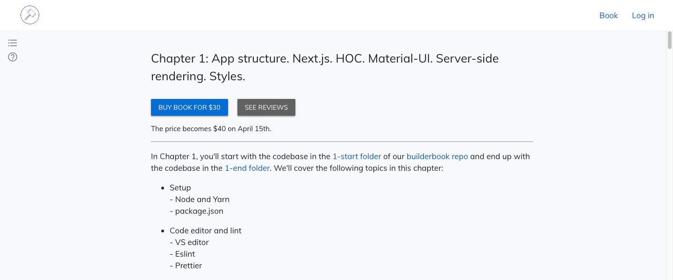Click the page scrollbar thumb

click(x=669, y=40)
